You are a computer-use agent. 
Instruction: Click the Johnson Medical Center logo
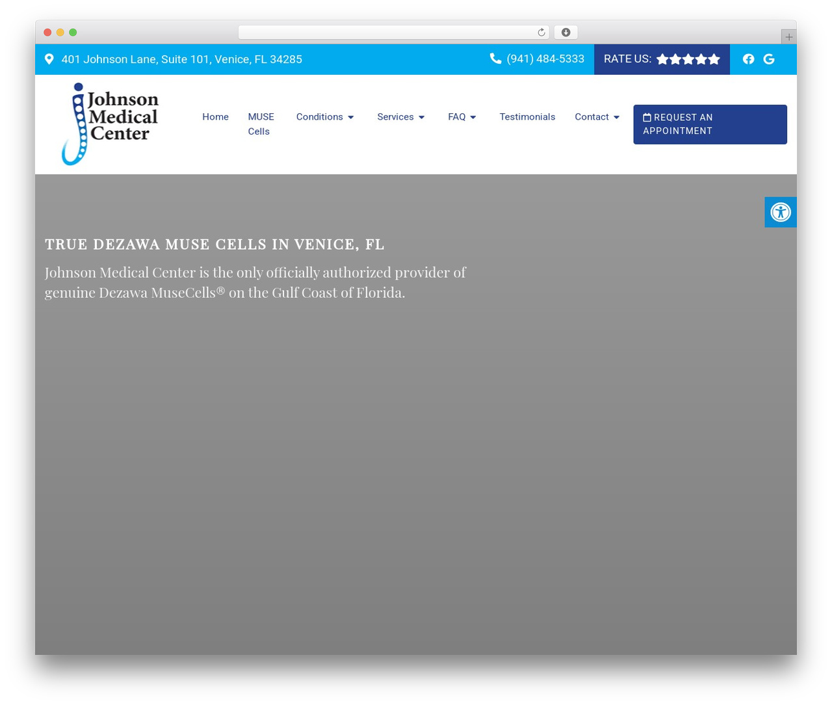click(110, 124)
